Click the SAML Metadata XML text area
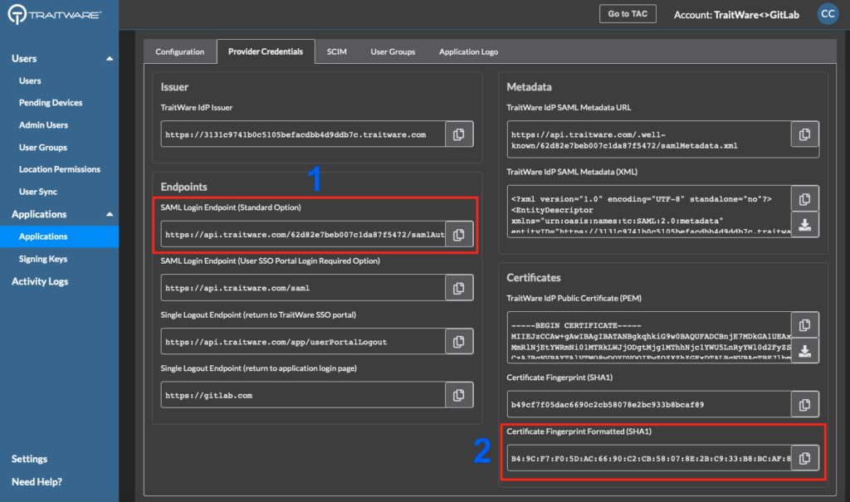 (649, 212)
